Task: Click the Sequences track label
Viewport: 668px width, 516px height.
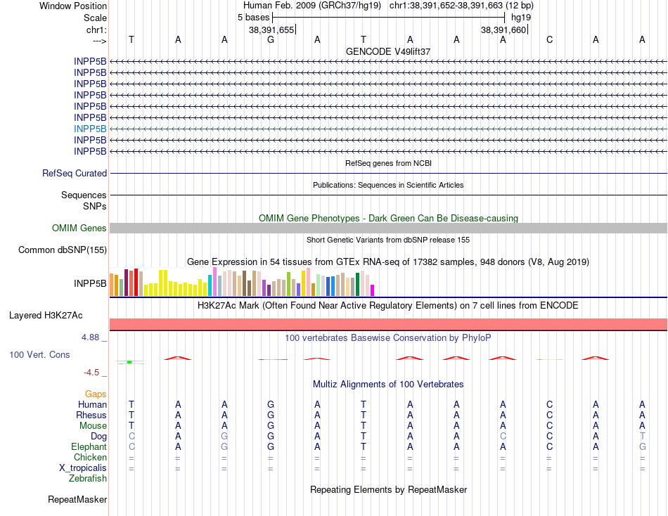Action: tap(84, 195)
